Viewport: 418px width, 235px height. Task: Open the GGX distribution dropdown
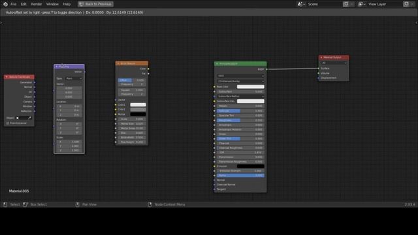240,76
